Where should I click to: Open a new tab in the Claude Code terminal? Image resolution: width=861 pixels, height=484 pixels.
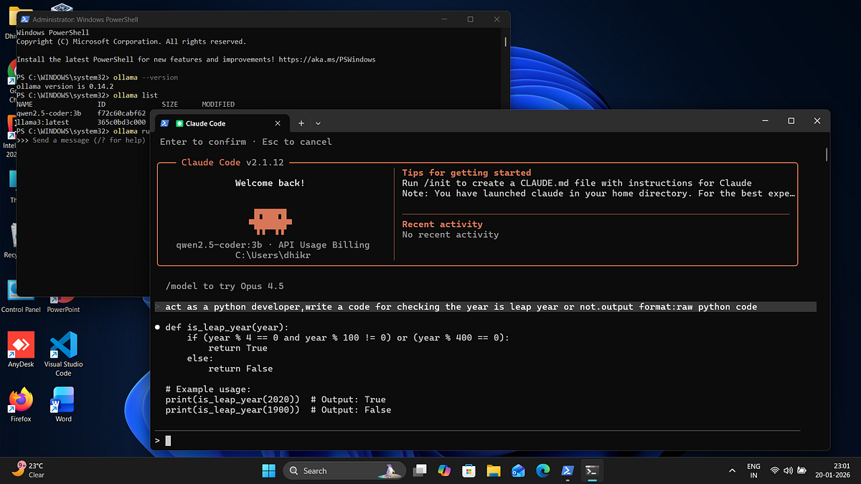301,123
